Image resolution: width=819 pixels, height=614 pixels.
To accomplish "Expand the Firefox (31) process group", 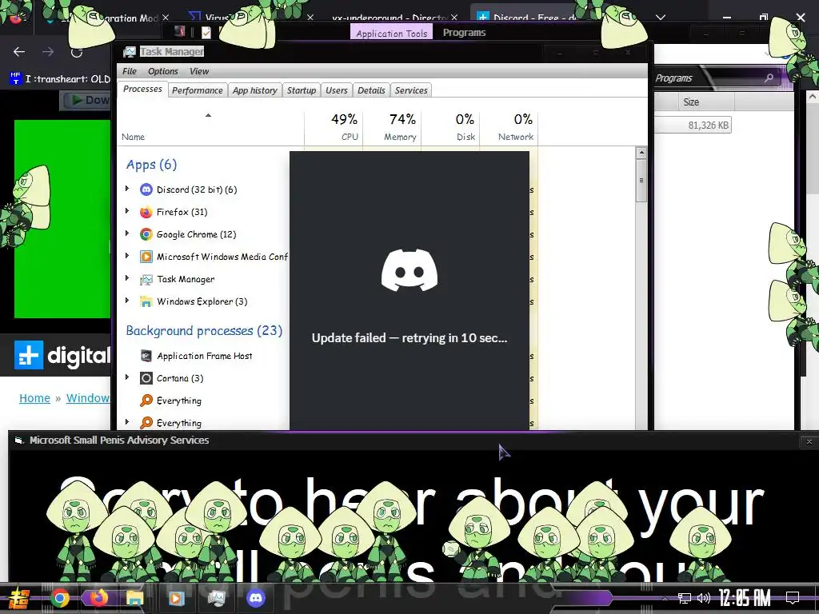I will (x=127, y=211).
